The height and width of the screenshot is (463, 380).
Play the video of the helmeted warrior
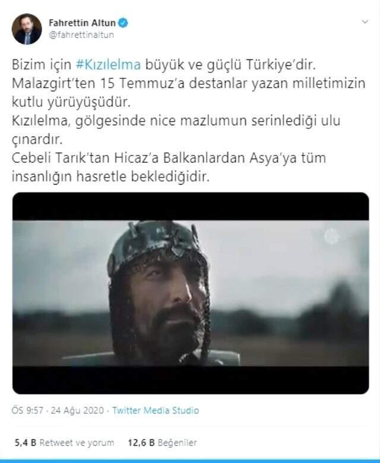tap(191, 293)
